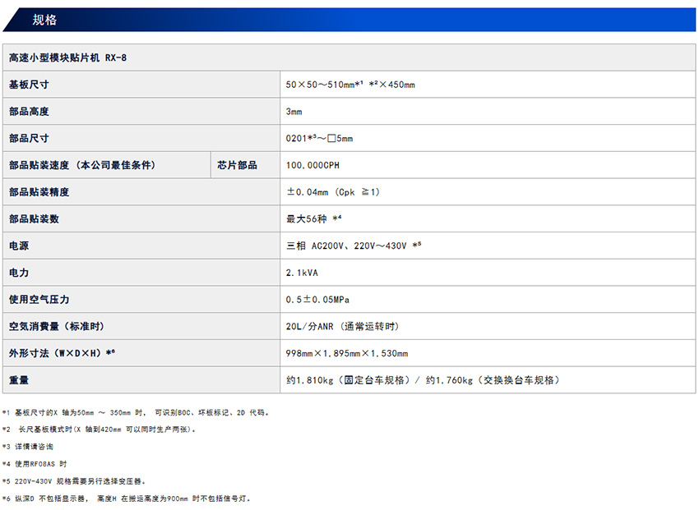Click the ±0.04mm accuracy value
Screen dimensions: 699x510
[332, 192]
